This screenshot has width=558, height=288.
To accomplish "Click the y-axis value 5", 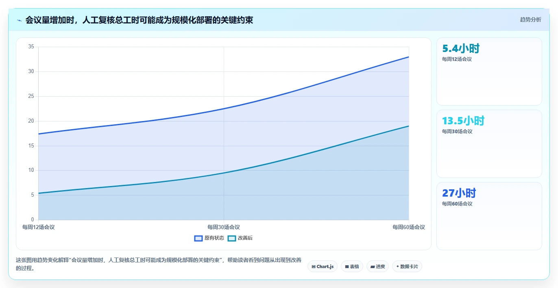I will click(33, 195).
